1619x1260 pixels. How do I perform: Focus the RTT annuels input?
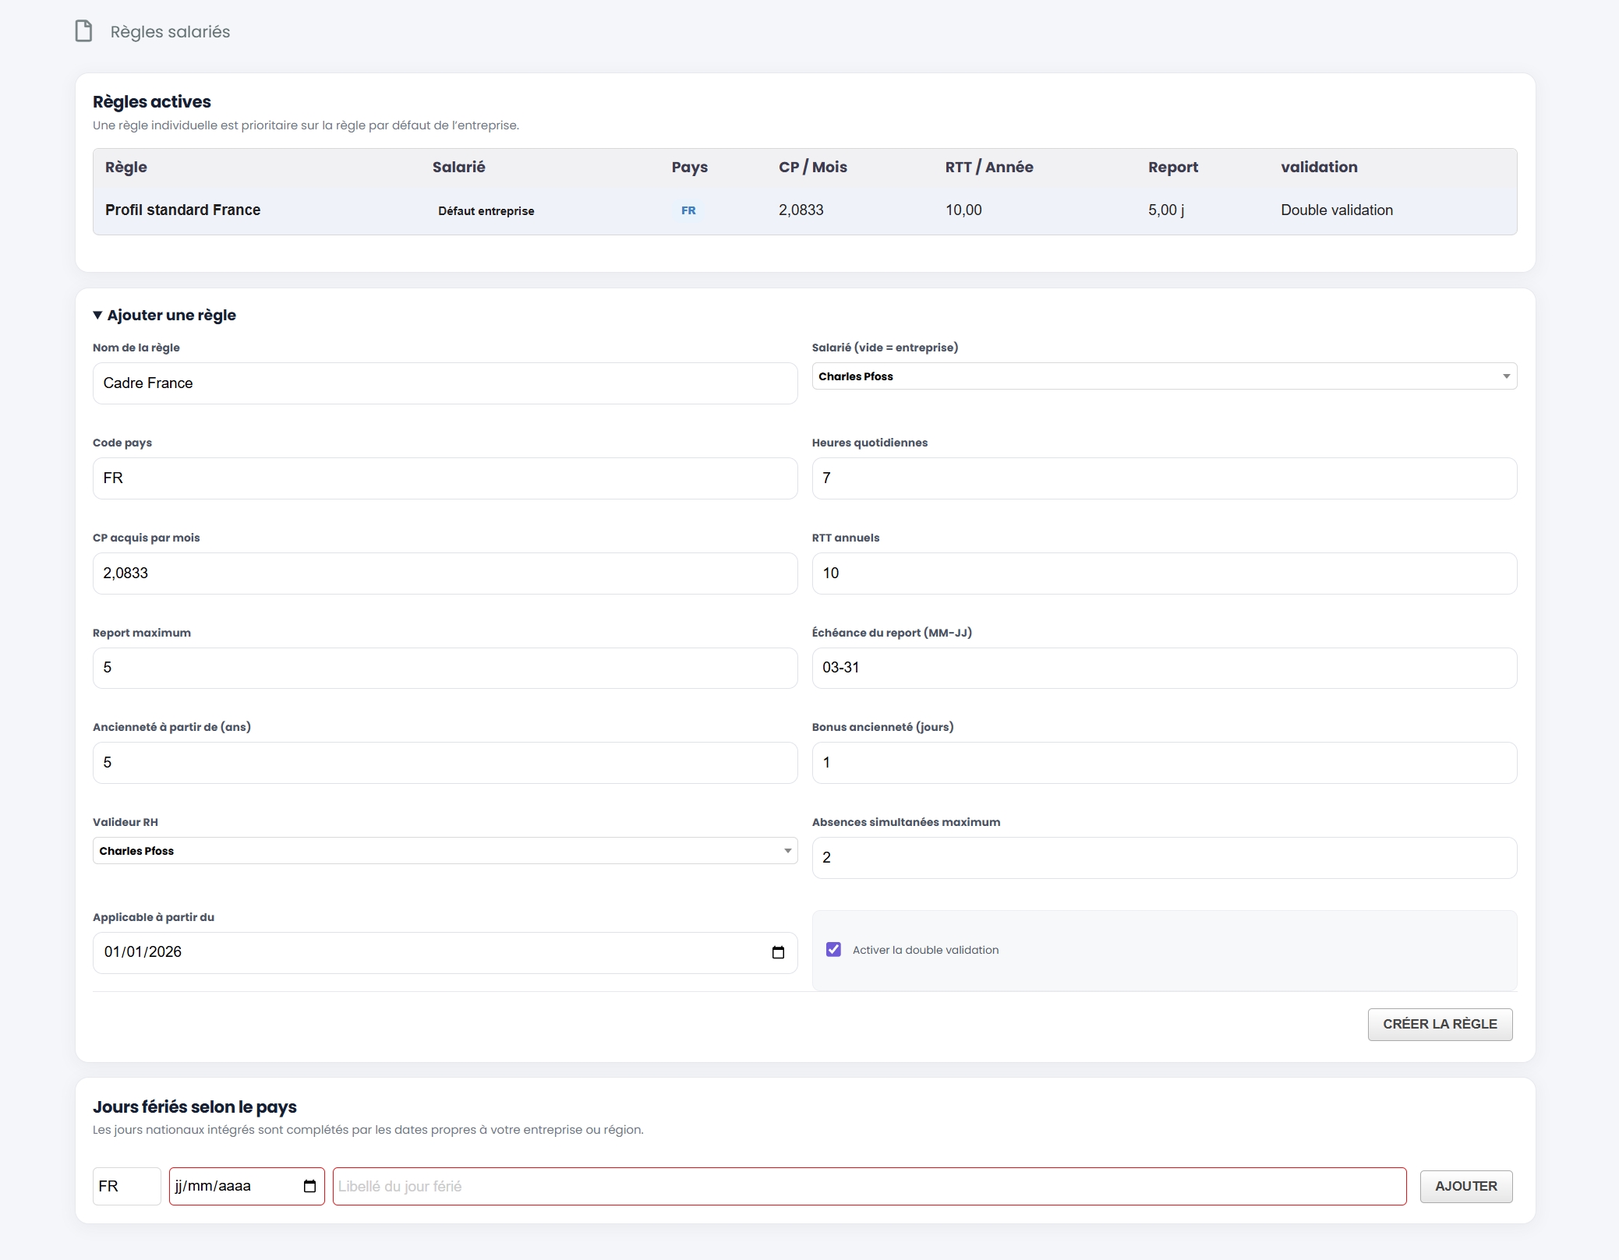[x=1164, y=574]
